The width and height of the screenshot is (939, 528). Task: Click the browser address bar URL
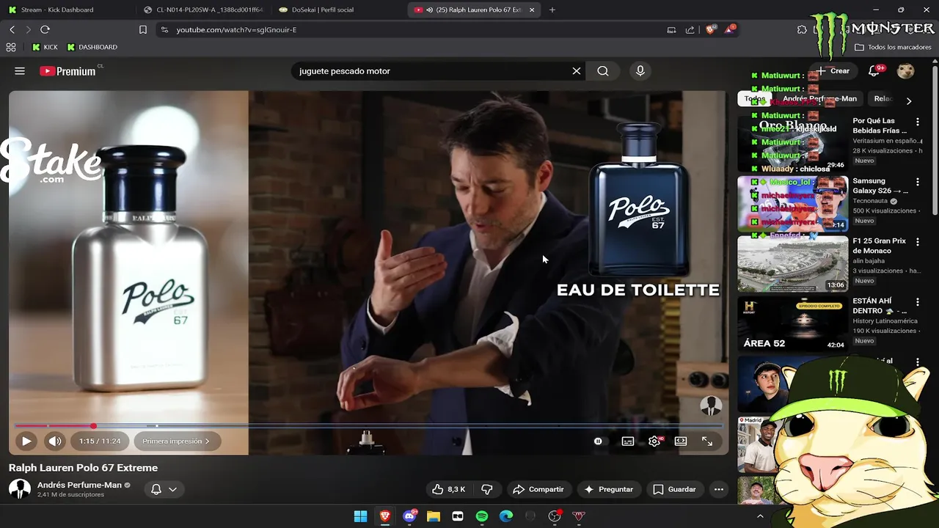[x=236, y=30]
